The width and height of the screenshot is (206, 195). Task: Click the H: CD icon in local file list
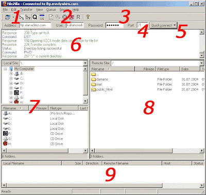5,144
